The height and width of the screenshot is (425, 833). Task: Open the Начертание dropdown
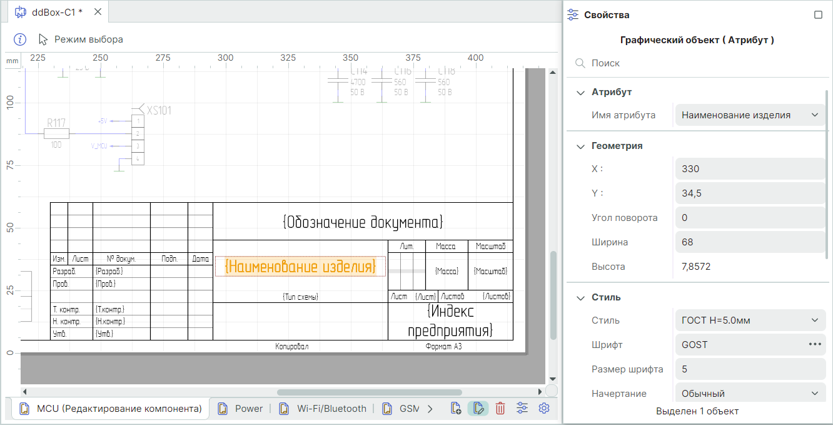(750, 394)
